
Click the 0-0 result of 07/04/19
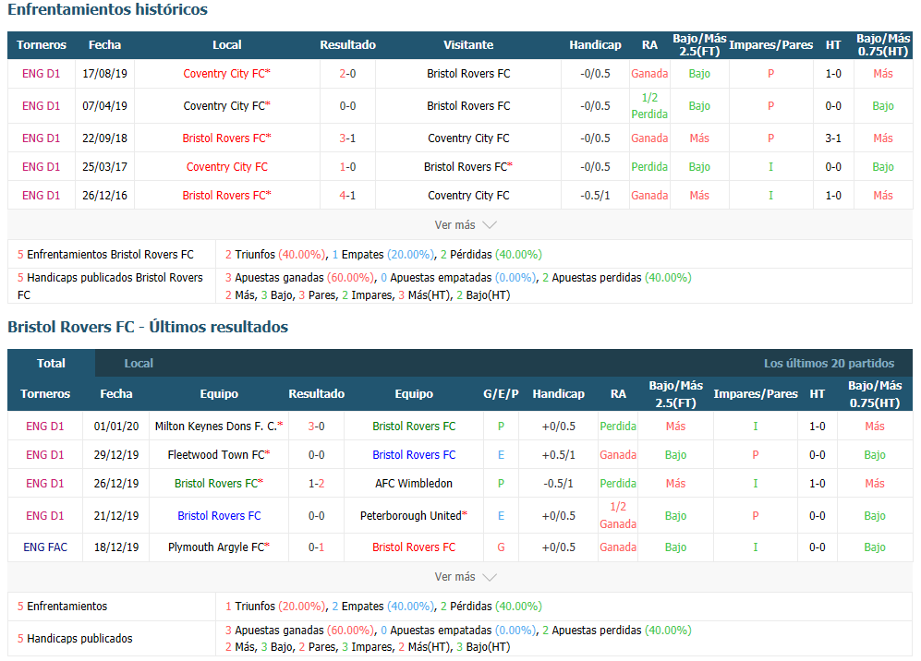pos(347,105)
